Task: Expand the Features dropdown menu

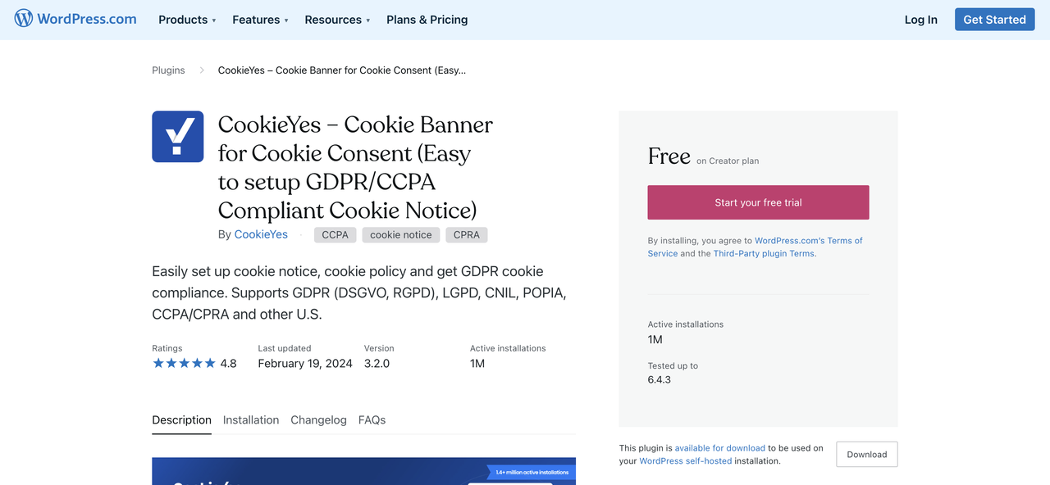Action: point(260,20)
